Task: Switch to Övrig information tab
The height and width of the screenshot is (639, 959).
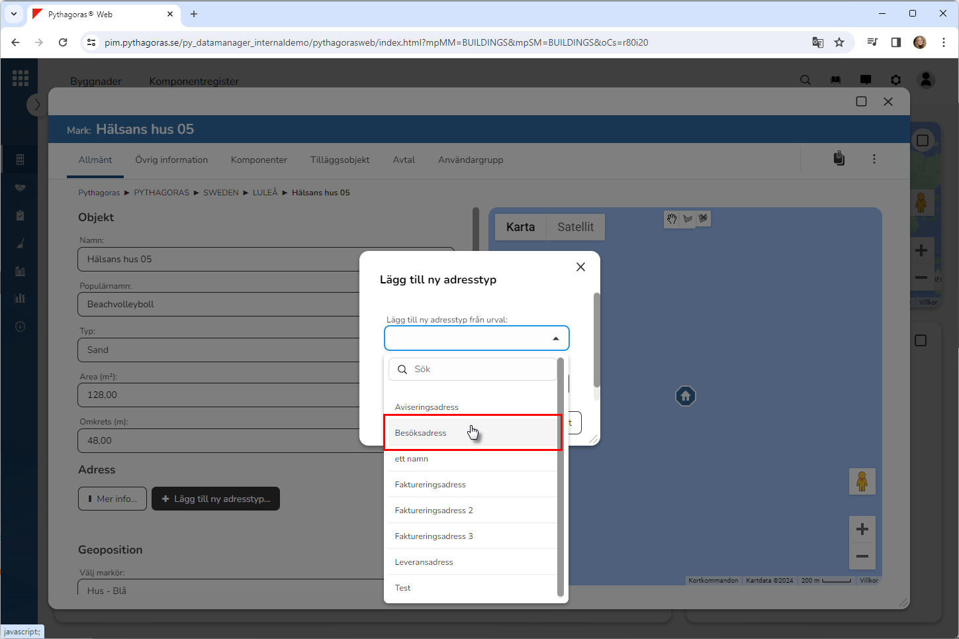Action: 171,160
